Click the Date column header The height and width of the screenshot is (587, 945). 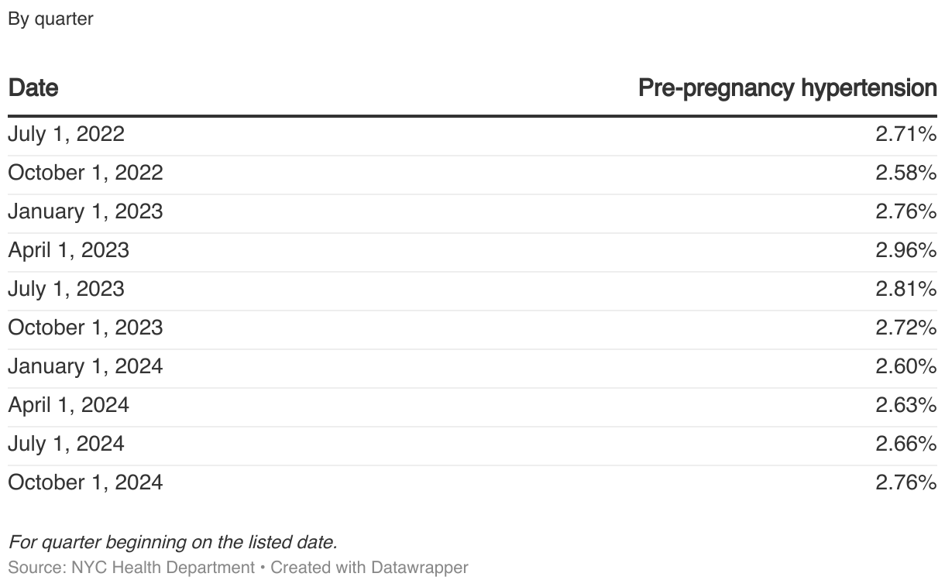(x=33, y=88)
